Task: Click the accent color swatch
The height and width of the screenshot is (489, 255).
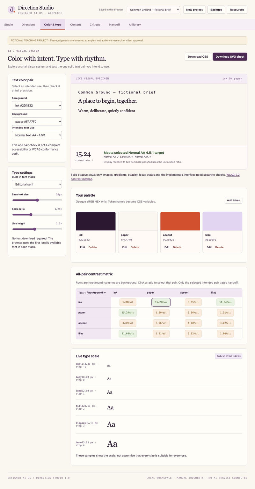Action: click(180, 221)
